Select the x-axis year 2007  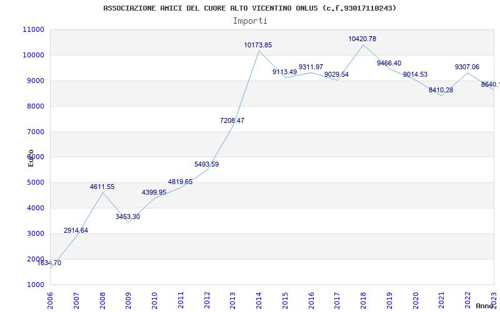coord(76,301)
